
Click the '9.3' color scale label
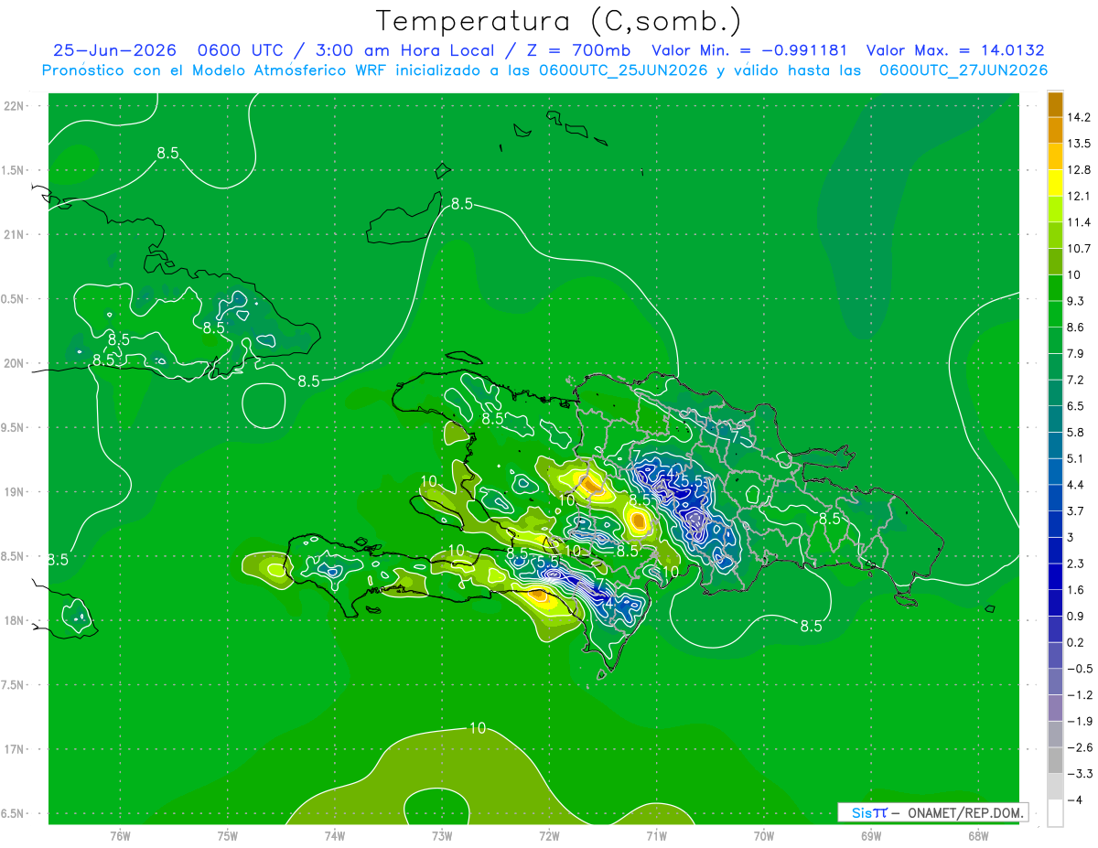point(1074,301)
